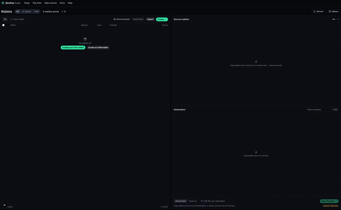Click the Claim Rent button

click(x=138, y=19)
